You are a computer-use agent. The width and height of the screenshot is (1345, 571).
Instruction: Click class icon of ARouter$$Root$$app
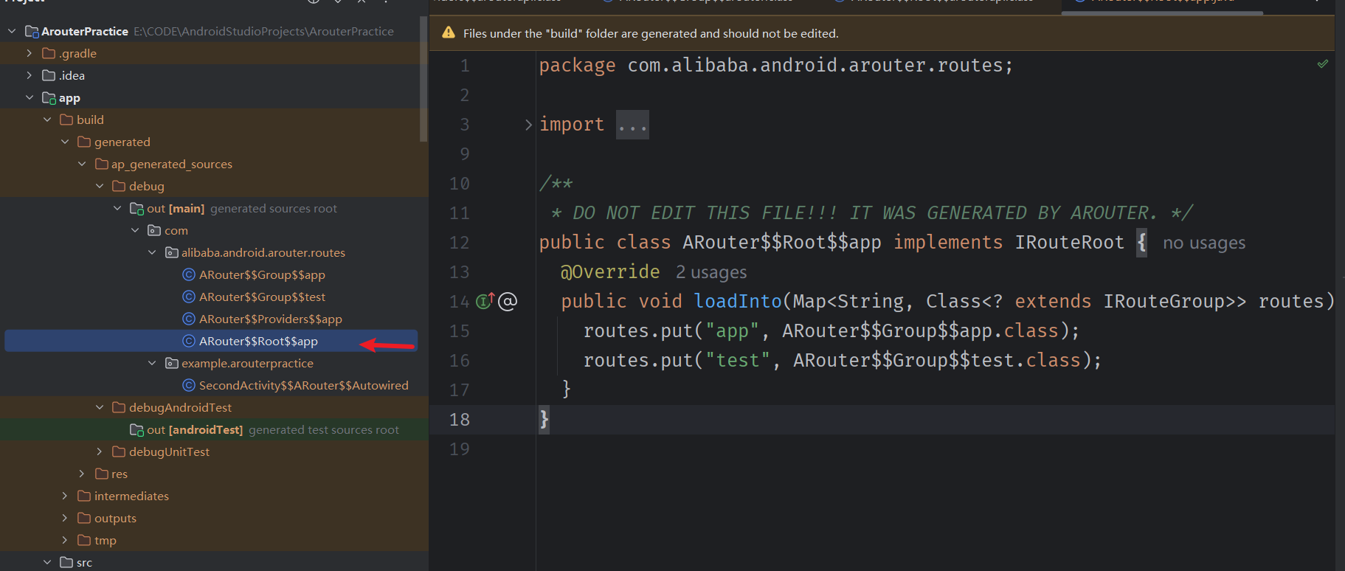click(x=189, y=341)
